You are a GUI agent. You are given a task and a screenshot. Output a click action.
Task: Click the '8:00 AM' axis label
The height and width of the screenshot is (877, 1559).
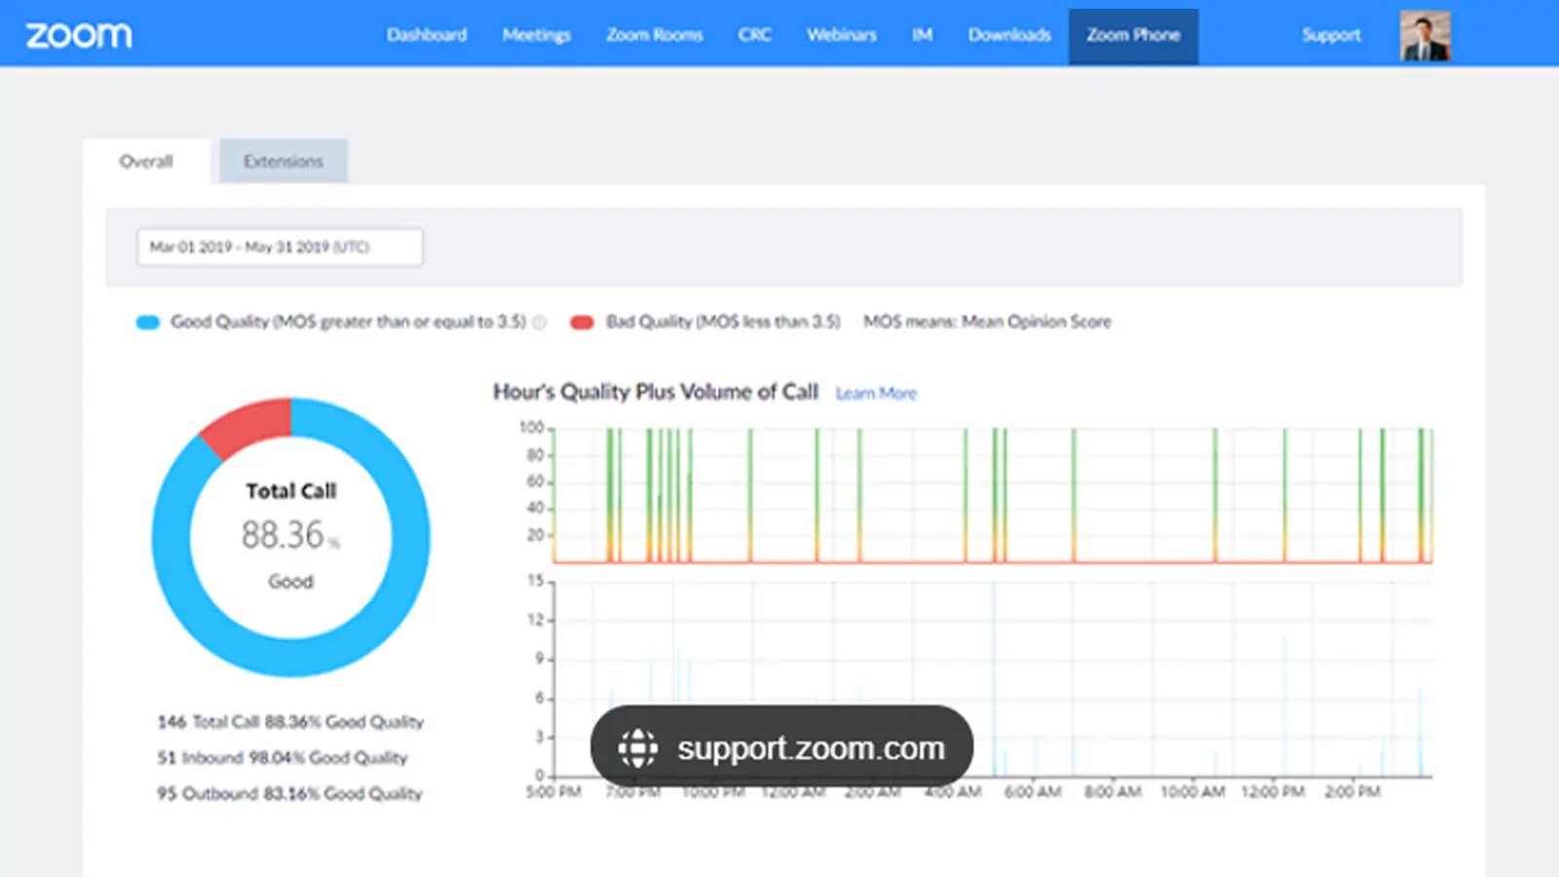[1113, 792]
